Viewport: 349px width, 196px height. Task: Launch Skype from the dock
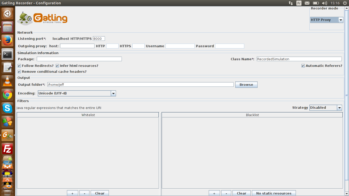coord(7,108)
